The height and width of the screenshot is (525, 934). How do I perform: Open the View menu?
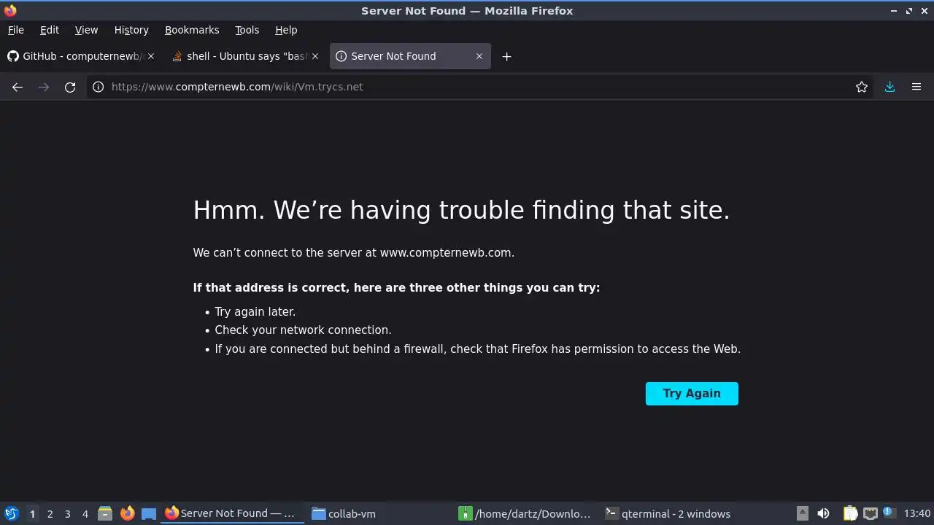click(86, 30)
